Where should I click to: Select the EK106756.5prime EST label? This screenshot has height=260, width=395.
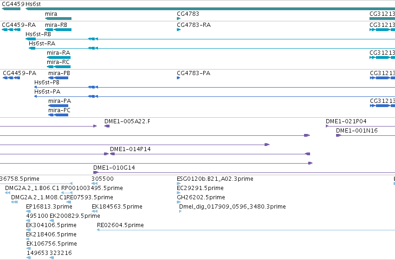tap(52, 244)
